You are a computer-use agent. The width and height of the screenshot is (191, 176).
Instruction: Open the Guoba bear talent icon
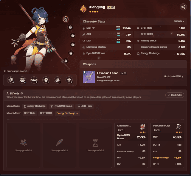coord(22,80)
